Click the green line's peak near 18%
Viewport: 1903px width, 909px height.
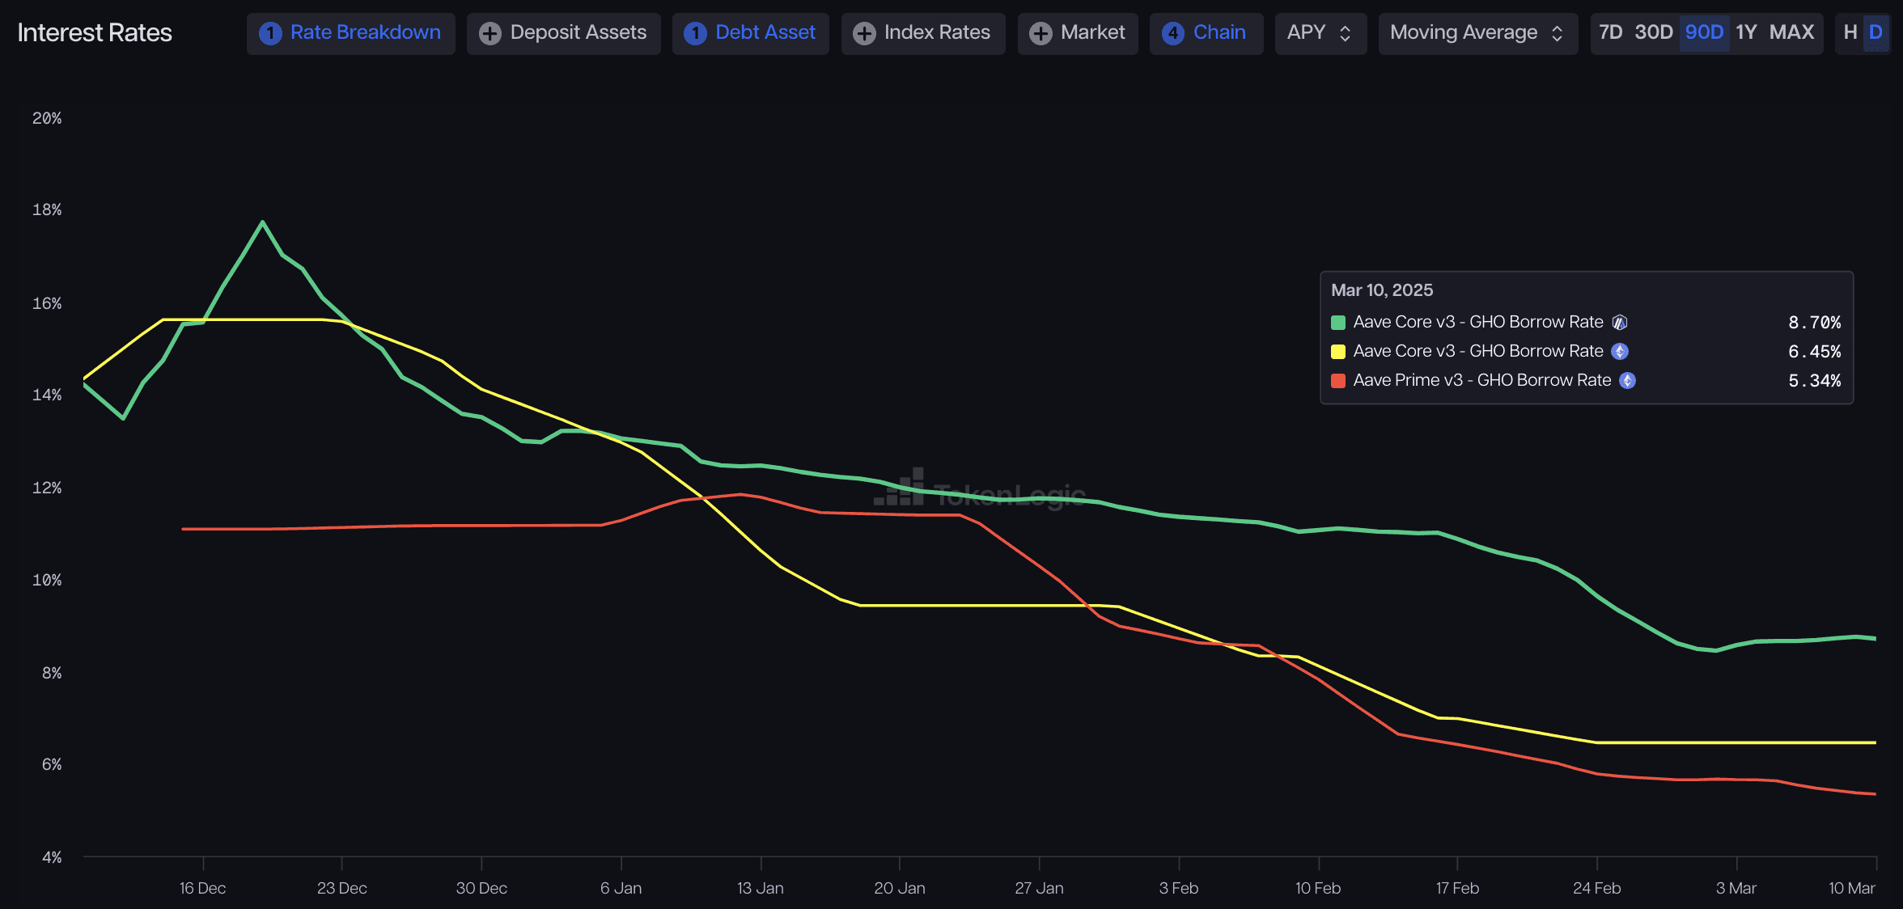[262, 222]
